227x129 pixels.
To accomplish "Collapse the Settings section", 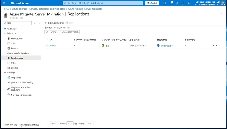I will [x=5, y=73].
